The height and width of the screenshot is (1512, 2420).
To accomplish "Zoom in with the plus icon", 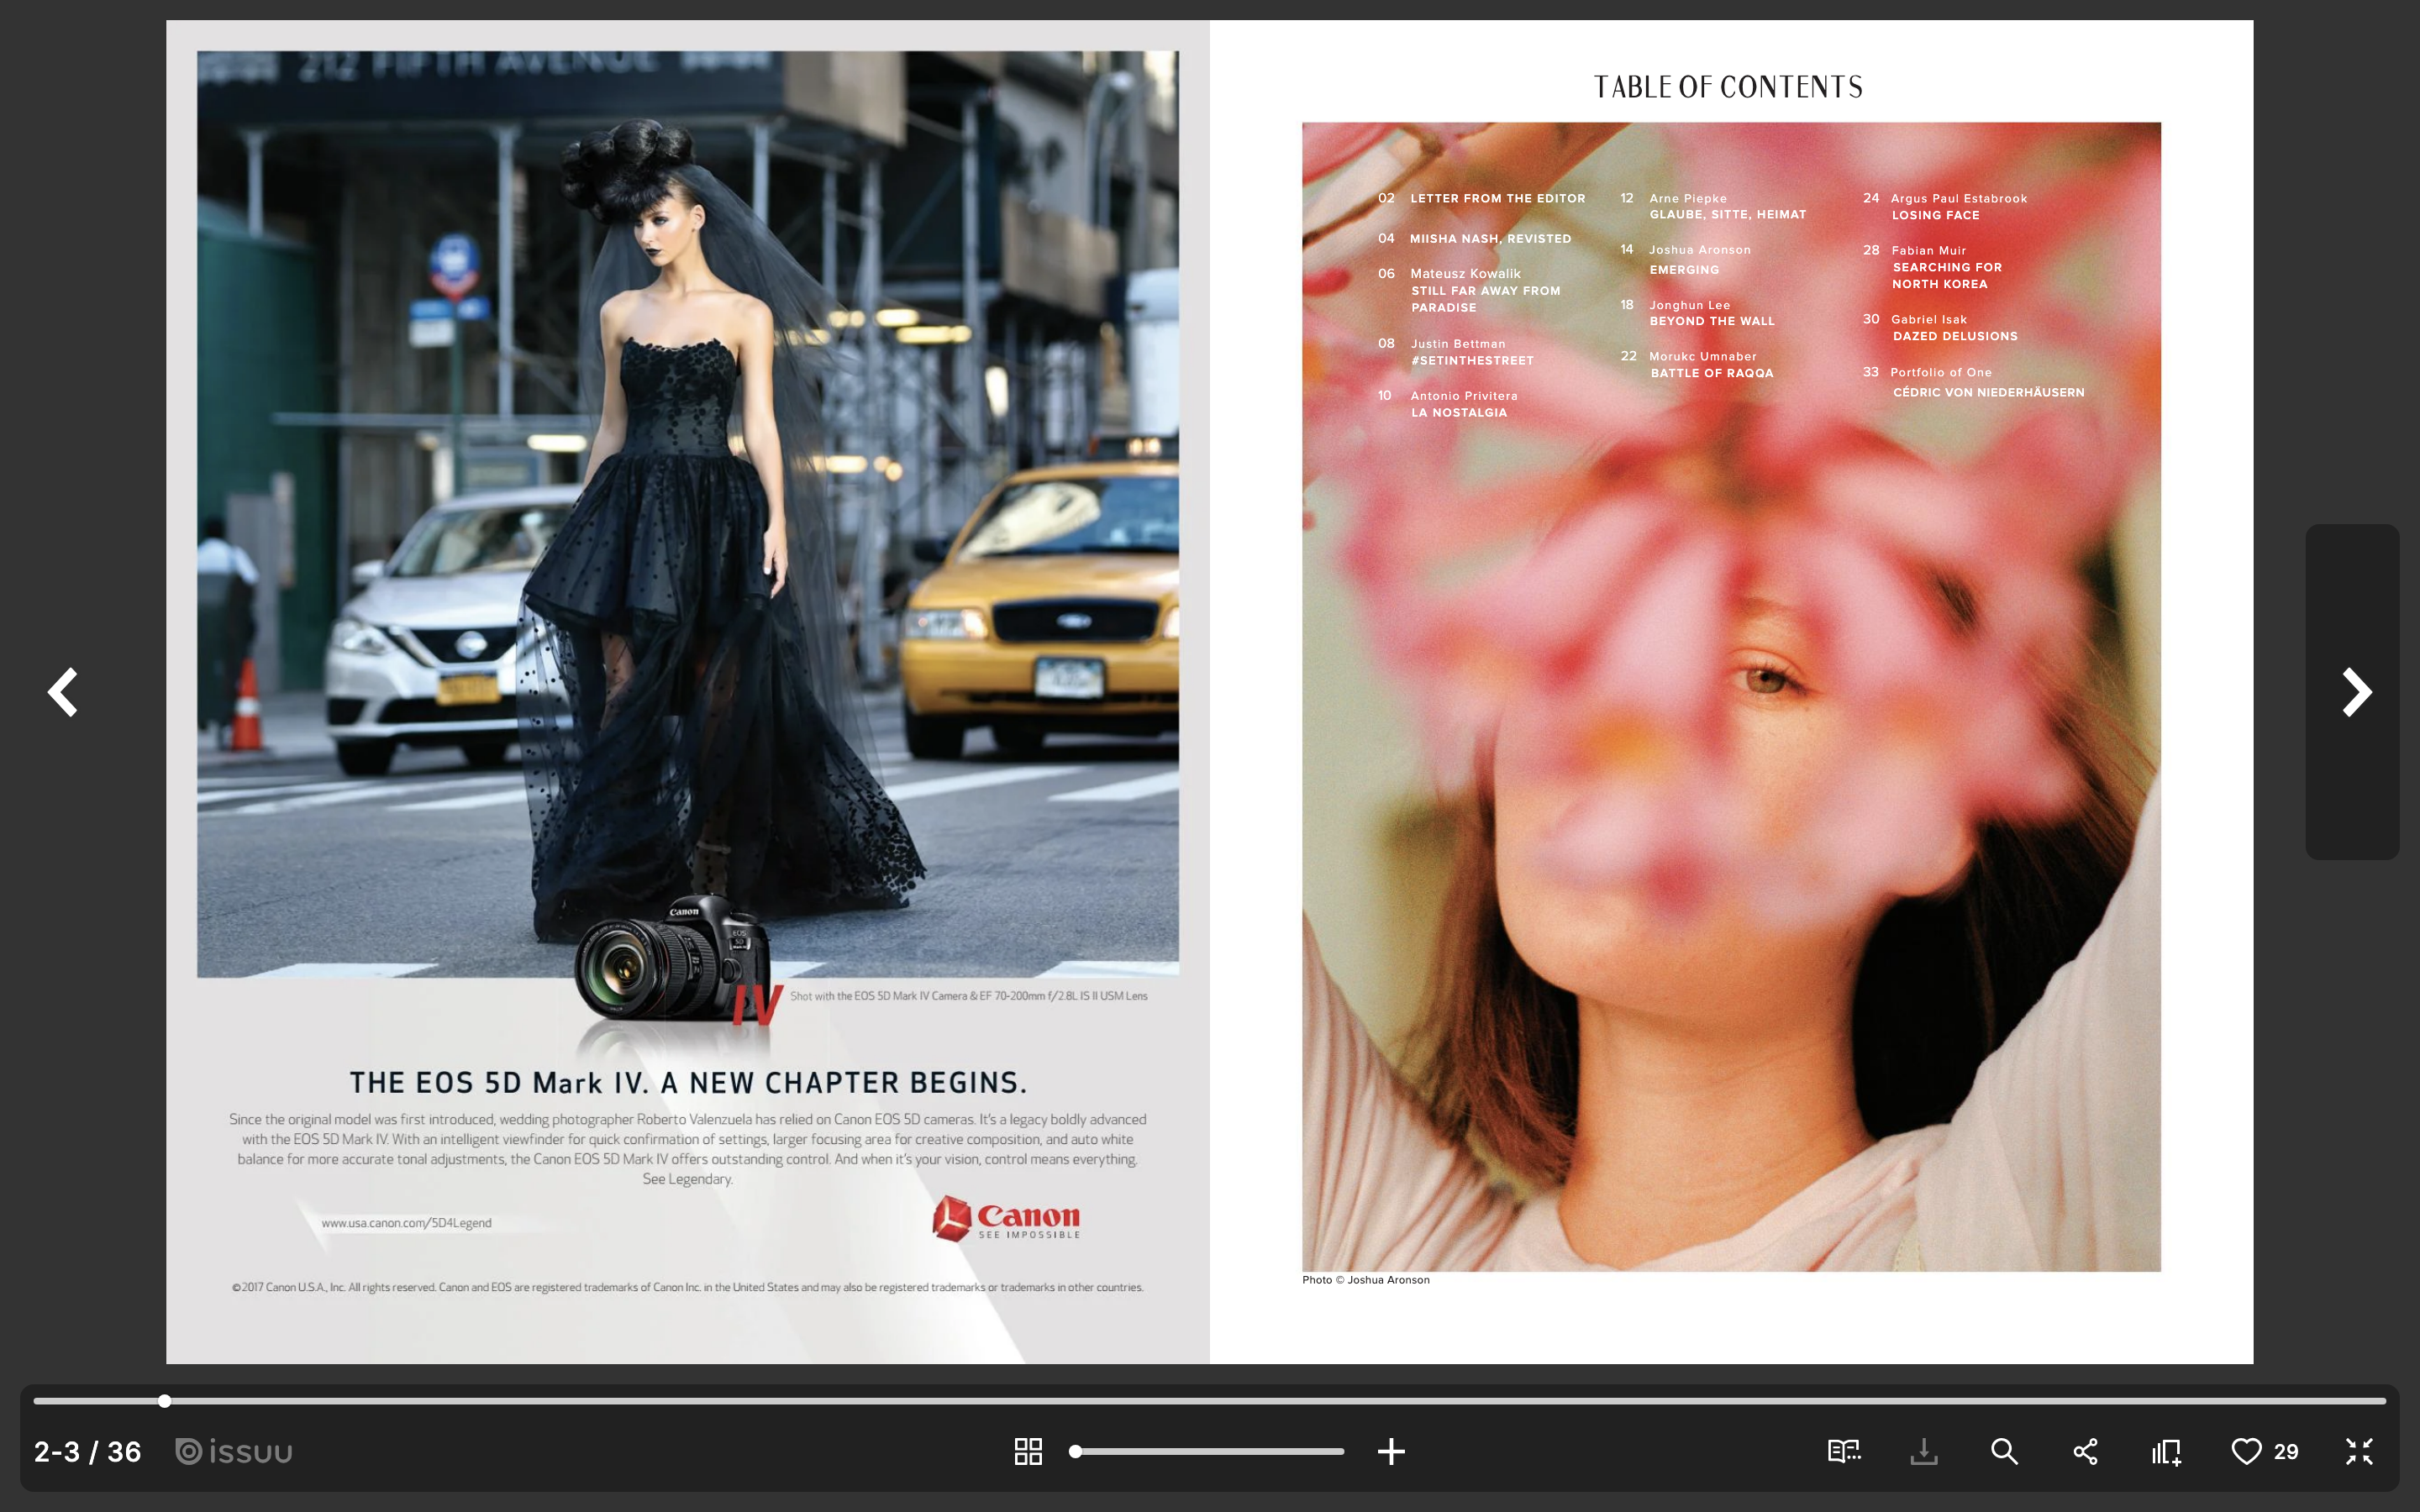I will [1391, 1451].
